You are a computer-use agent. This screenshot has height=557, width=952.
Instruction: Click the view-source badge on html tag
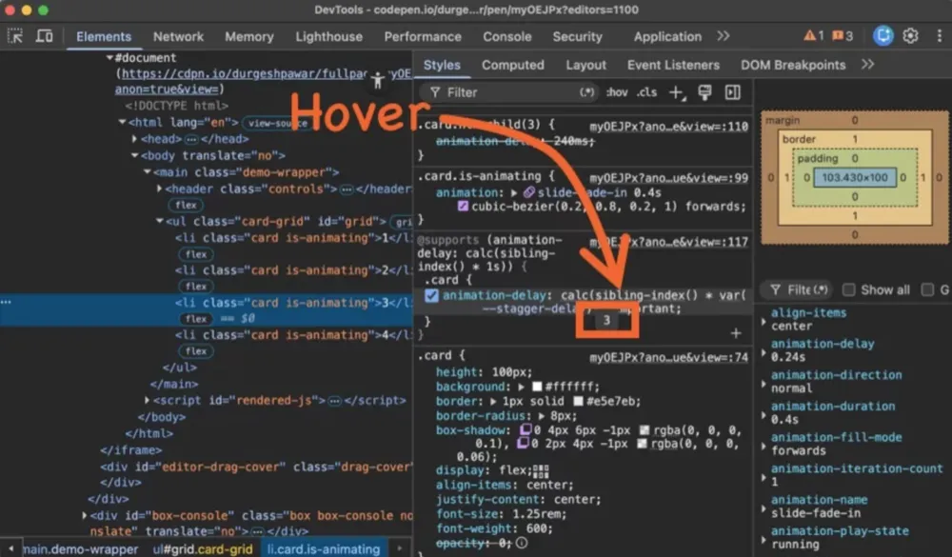coord(277,124)
